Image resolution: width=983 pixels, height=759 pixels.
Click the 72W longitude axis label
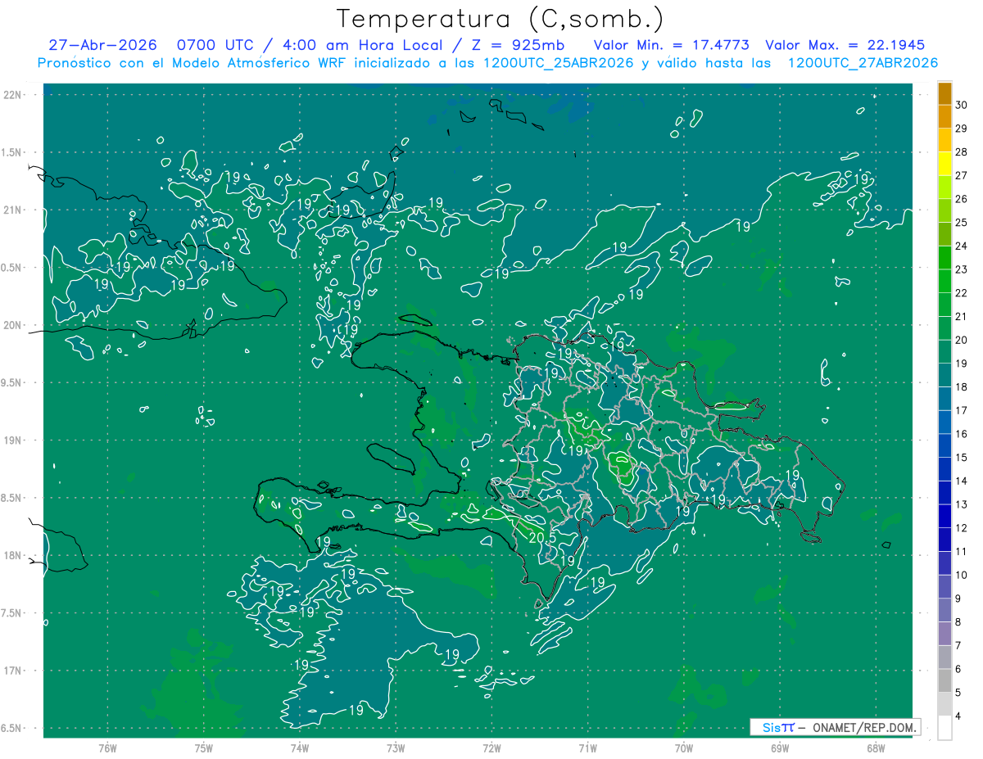click(x=491, y=748)
